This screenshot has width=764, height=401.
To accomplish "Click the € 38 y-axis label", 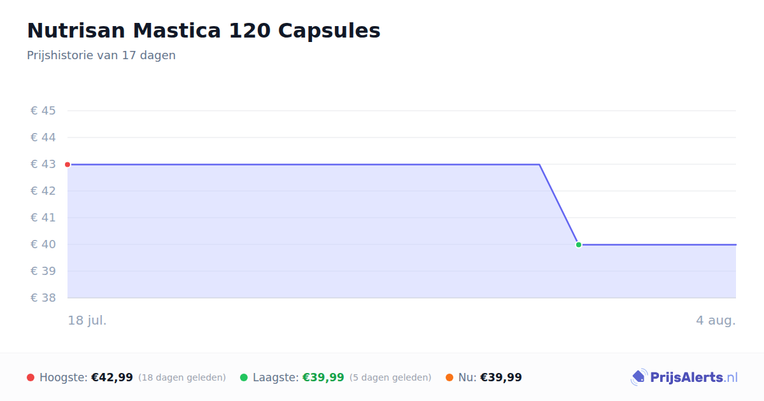I will pos(43,298).
